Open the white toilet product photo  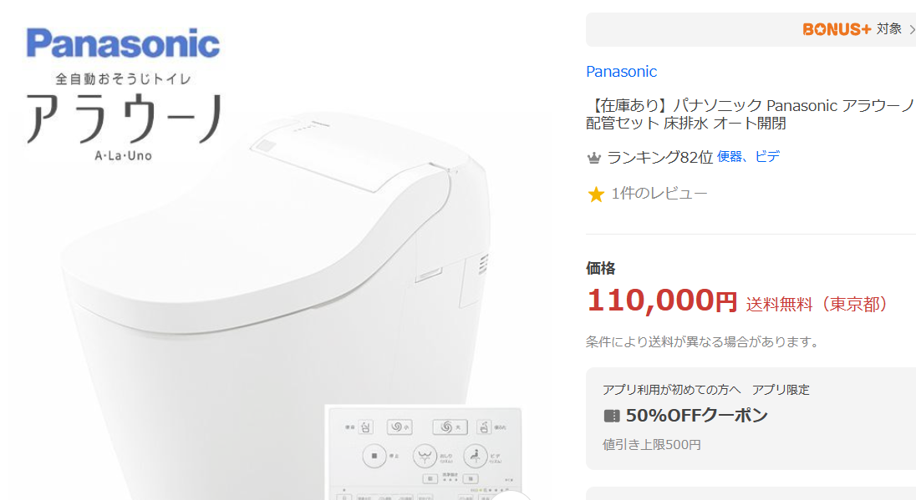[275, 303]
